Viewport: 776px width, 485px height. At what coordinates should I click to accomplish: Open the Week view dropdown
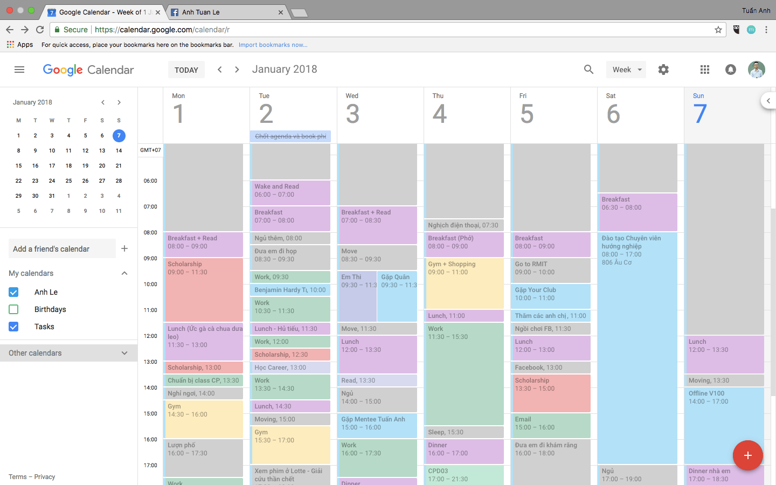(626, 70)
